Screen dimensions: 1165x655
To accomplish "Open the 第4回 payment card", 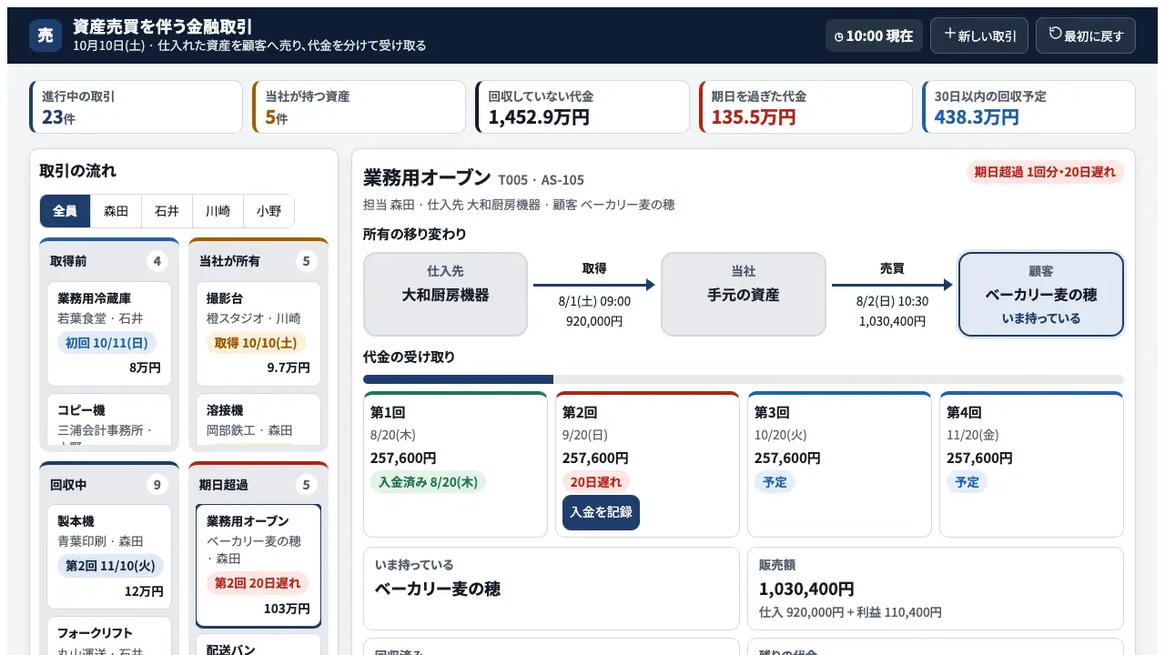I will pos(1031,465).
